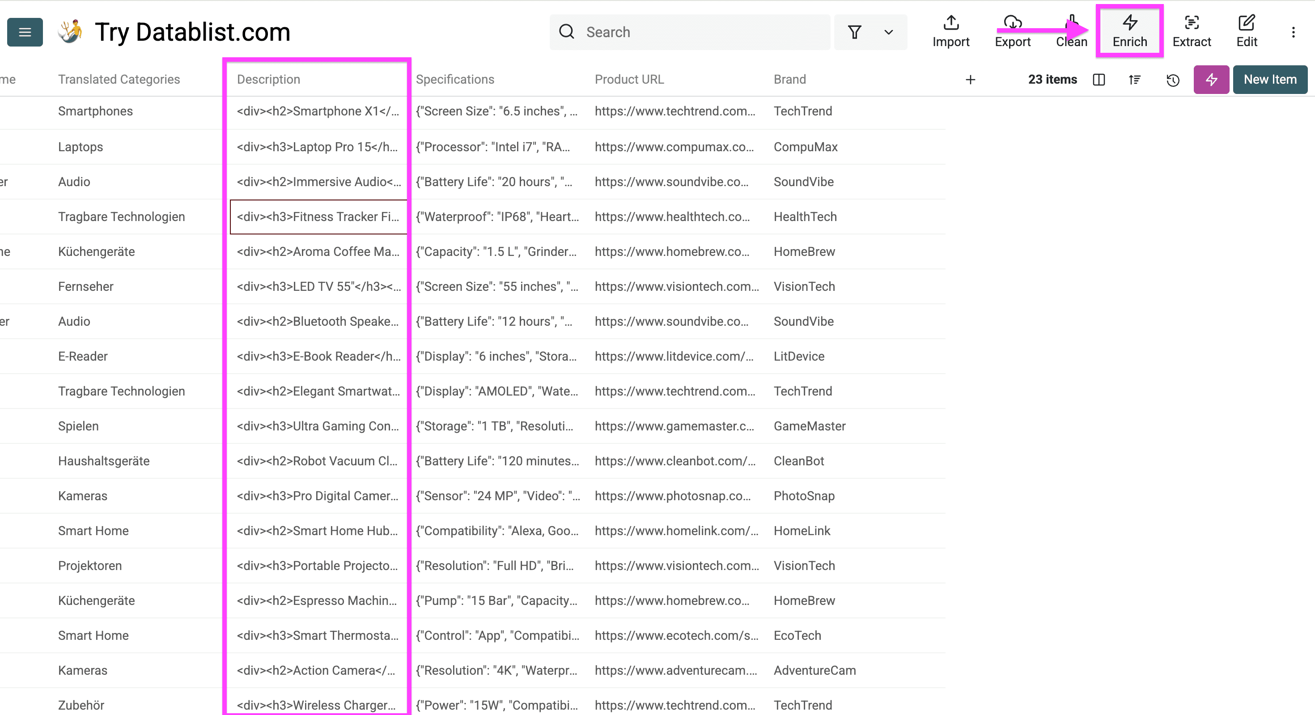1315x715 pixels.
Task: Toggle the column layout view icon
Action: (1099, 80)
